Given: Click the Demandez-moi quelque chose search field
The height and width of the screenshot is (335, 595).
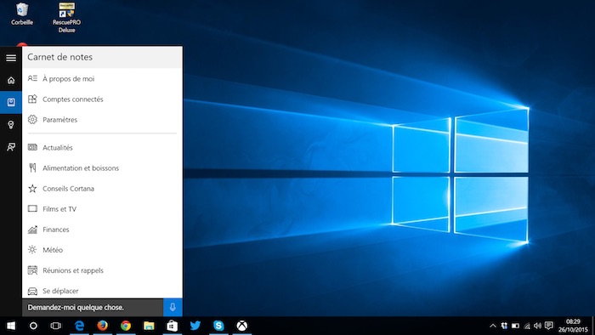Looking at the screenshot, I should coord(93,307).
